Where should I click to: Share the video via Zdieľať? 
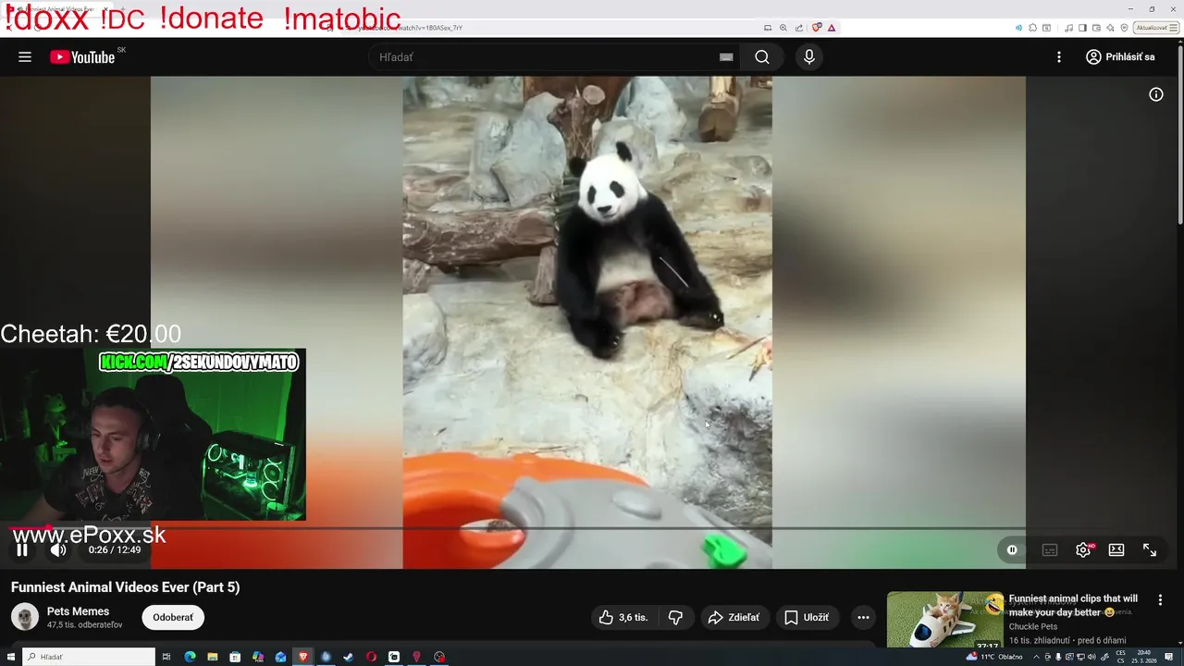(x=734, y=617)
